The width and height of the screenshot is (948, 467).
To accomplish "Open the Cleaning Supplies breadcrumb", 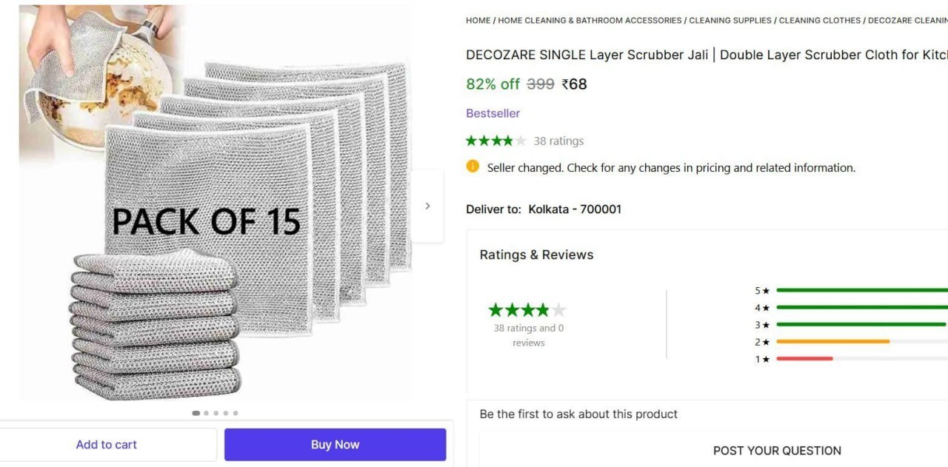I will (730, 21).
